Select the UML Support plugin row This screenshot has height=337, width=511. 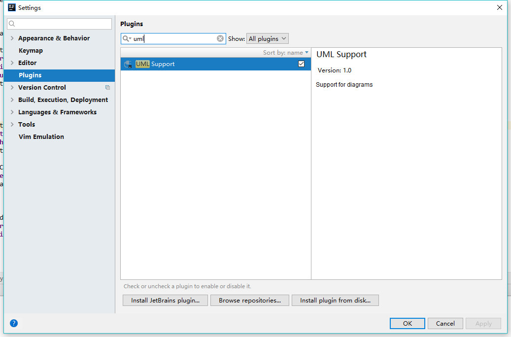[x=216, y=64]
